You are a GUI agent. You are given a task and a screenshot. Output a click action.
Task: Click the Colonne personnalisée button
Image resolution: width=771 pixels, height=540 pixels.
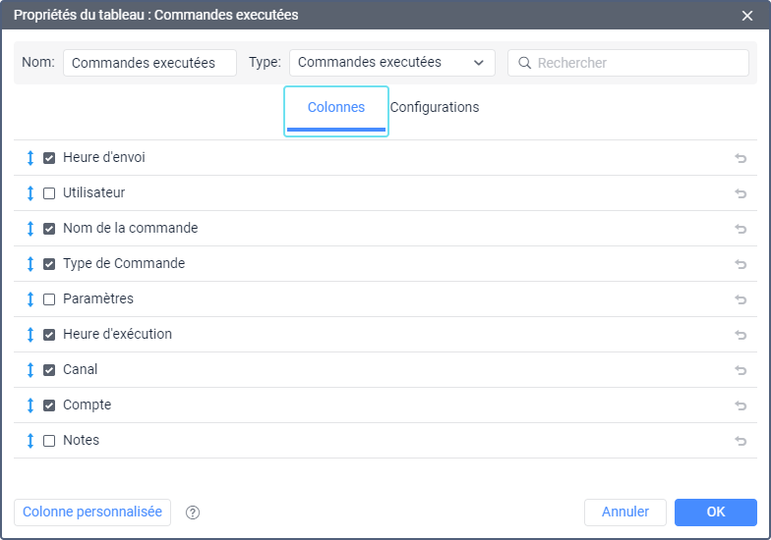coord(92,513)
